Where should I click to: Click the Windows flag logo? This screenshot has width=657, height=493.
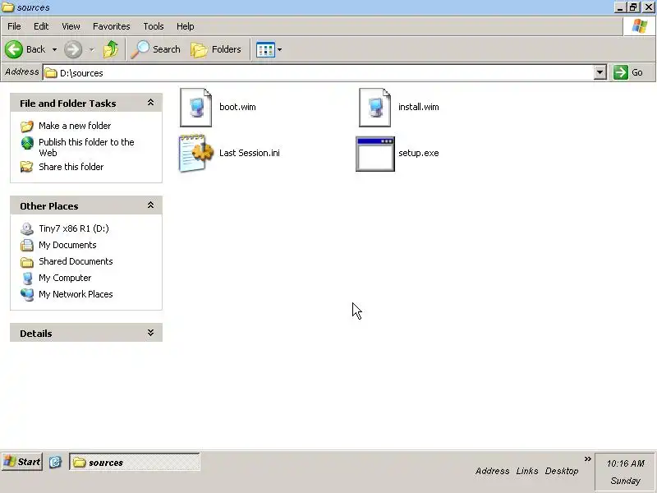640,26
